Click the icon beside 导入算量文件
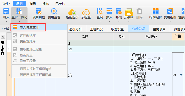The height and width of the screenshot is (96, 185). pyautogui.click(x=15, y=27)
